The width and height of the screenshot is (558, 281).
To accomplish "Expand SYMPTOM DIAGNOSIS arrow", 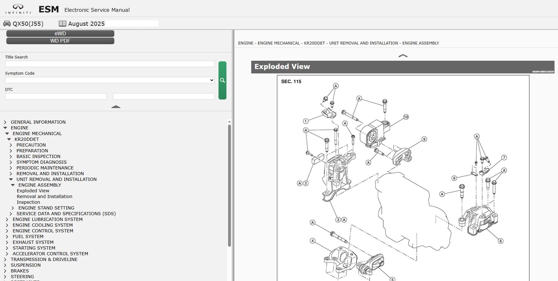I will coord(11,162).
